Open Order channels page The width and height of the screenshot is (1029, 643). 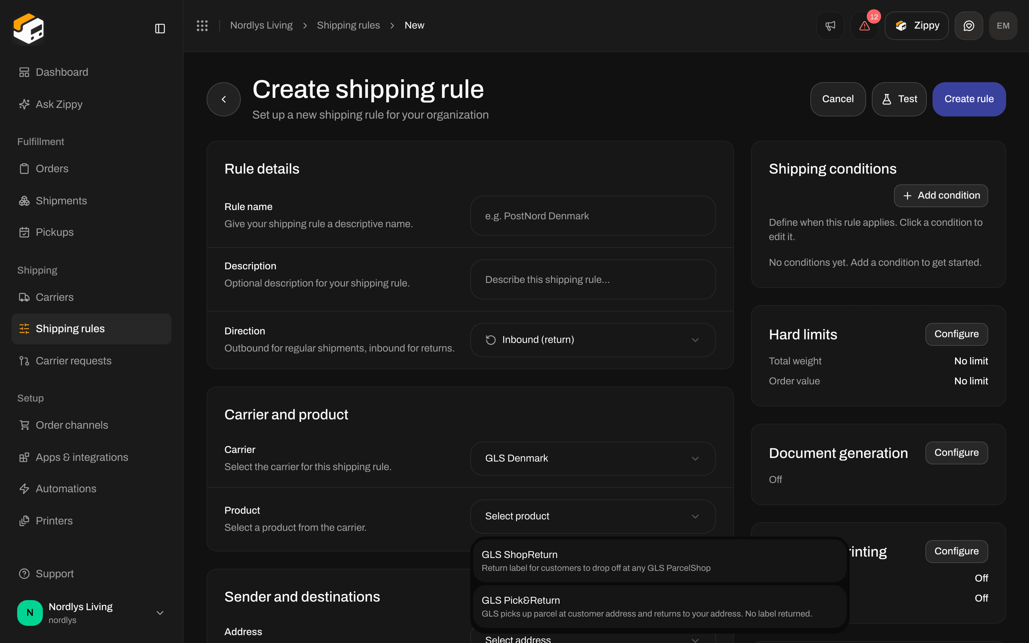[x=91, y=425]
